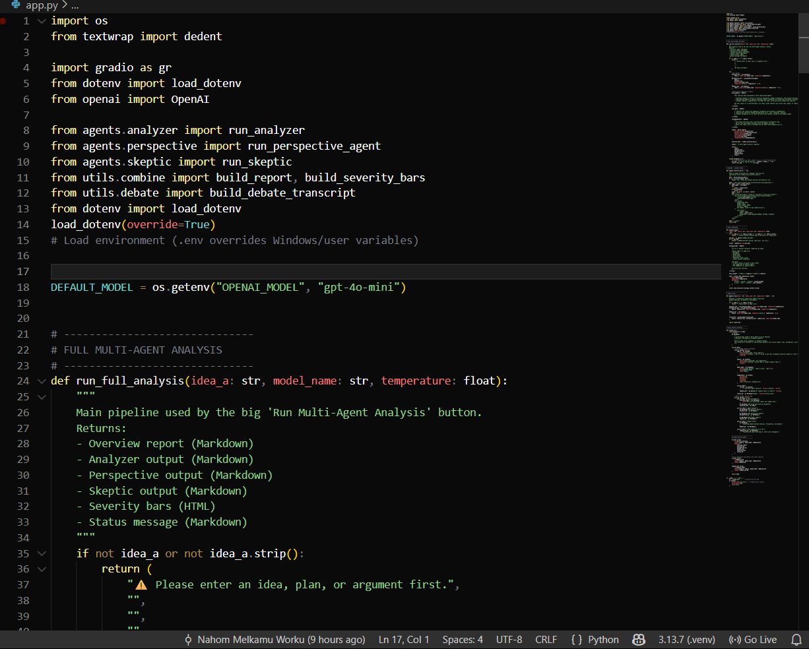This screenshot has width=809, height=649.
Task: Click app.py in the breadcrumb
Action: [42, 5]
